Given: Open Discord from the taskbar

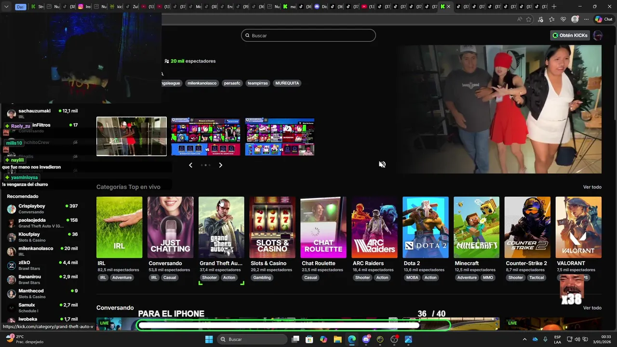Looking at the screenshot, I should (x=366, y=339).
